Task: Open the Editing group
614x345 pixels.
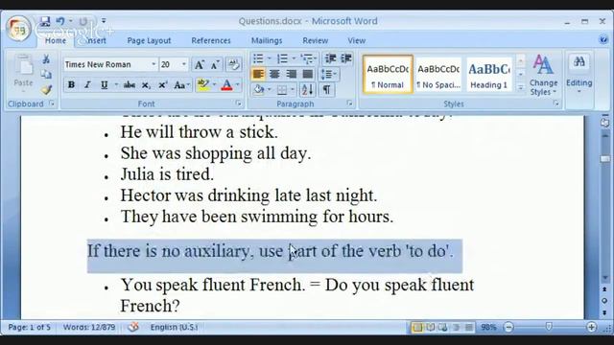Action: (579, 75)
